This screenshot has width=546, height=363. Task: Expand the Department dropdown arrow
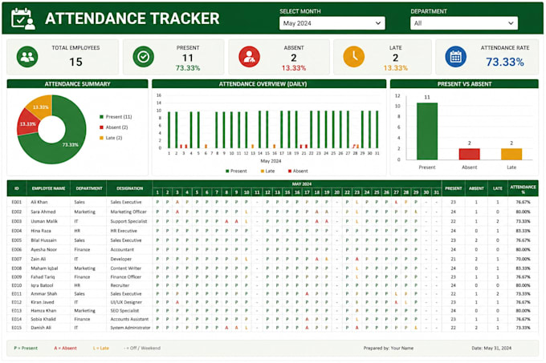(x=511, y=23)
